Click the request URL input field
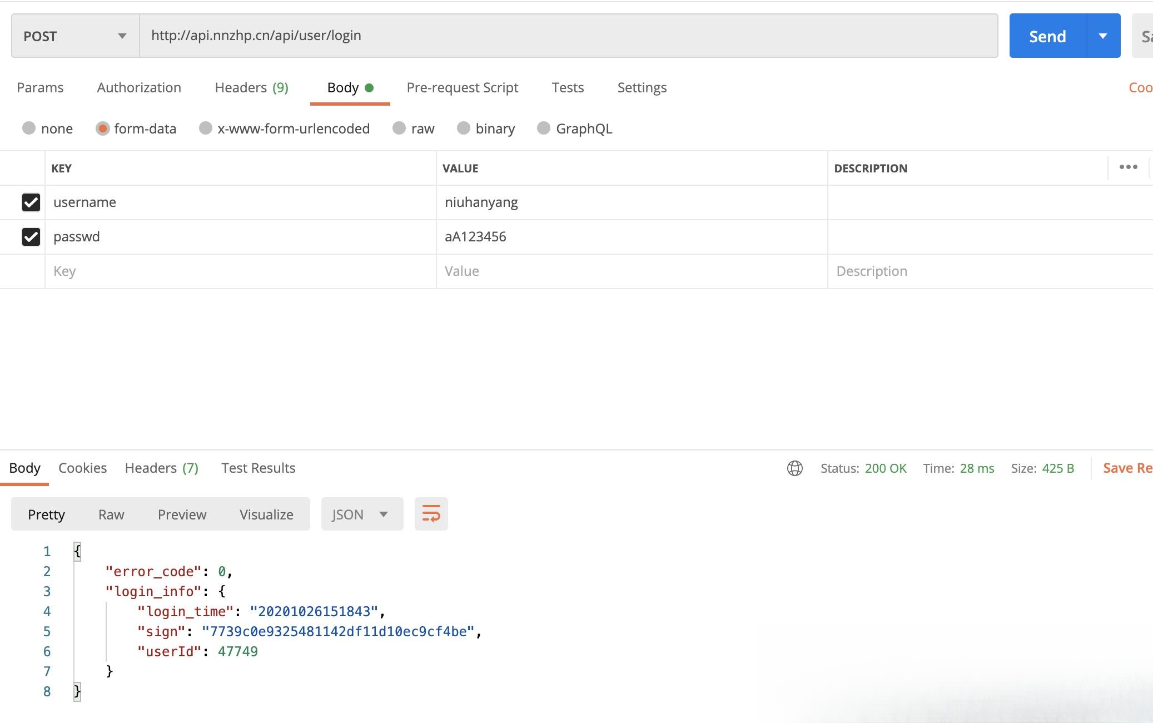 click(x=568, y=36)
